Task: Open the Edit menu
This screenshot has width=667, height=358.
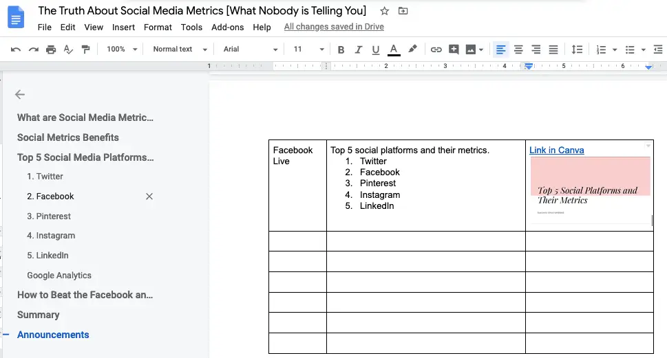Action: [x=67, y=27]
